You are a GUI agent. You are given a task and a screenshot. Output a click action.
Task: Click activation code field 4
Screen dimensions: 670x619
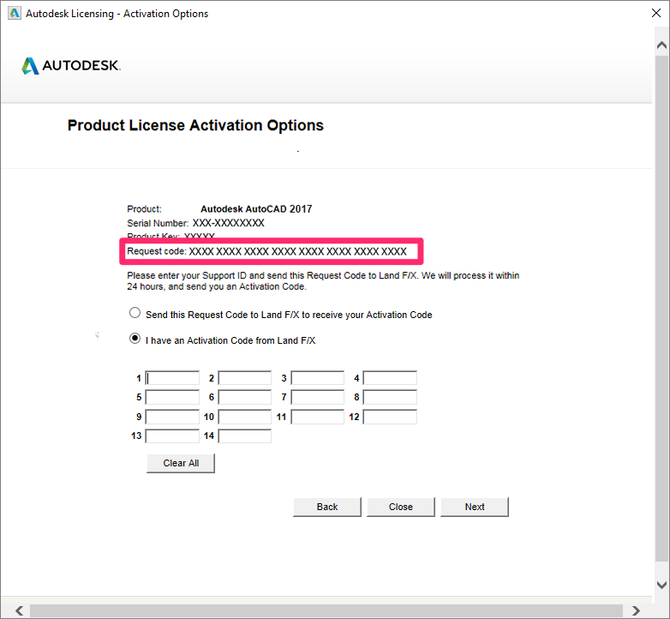[x=390, y=378]
